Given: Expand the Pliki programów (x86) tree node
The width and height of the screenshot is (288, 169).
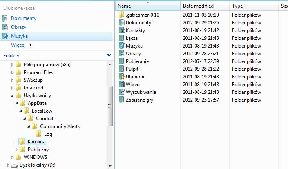Looking at the screenshot, I should coord(12,65).
